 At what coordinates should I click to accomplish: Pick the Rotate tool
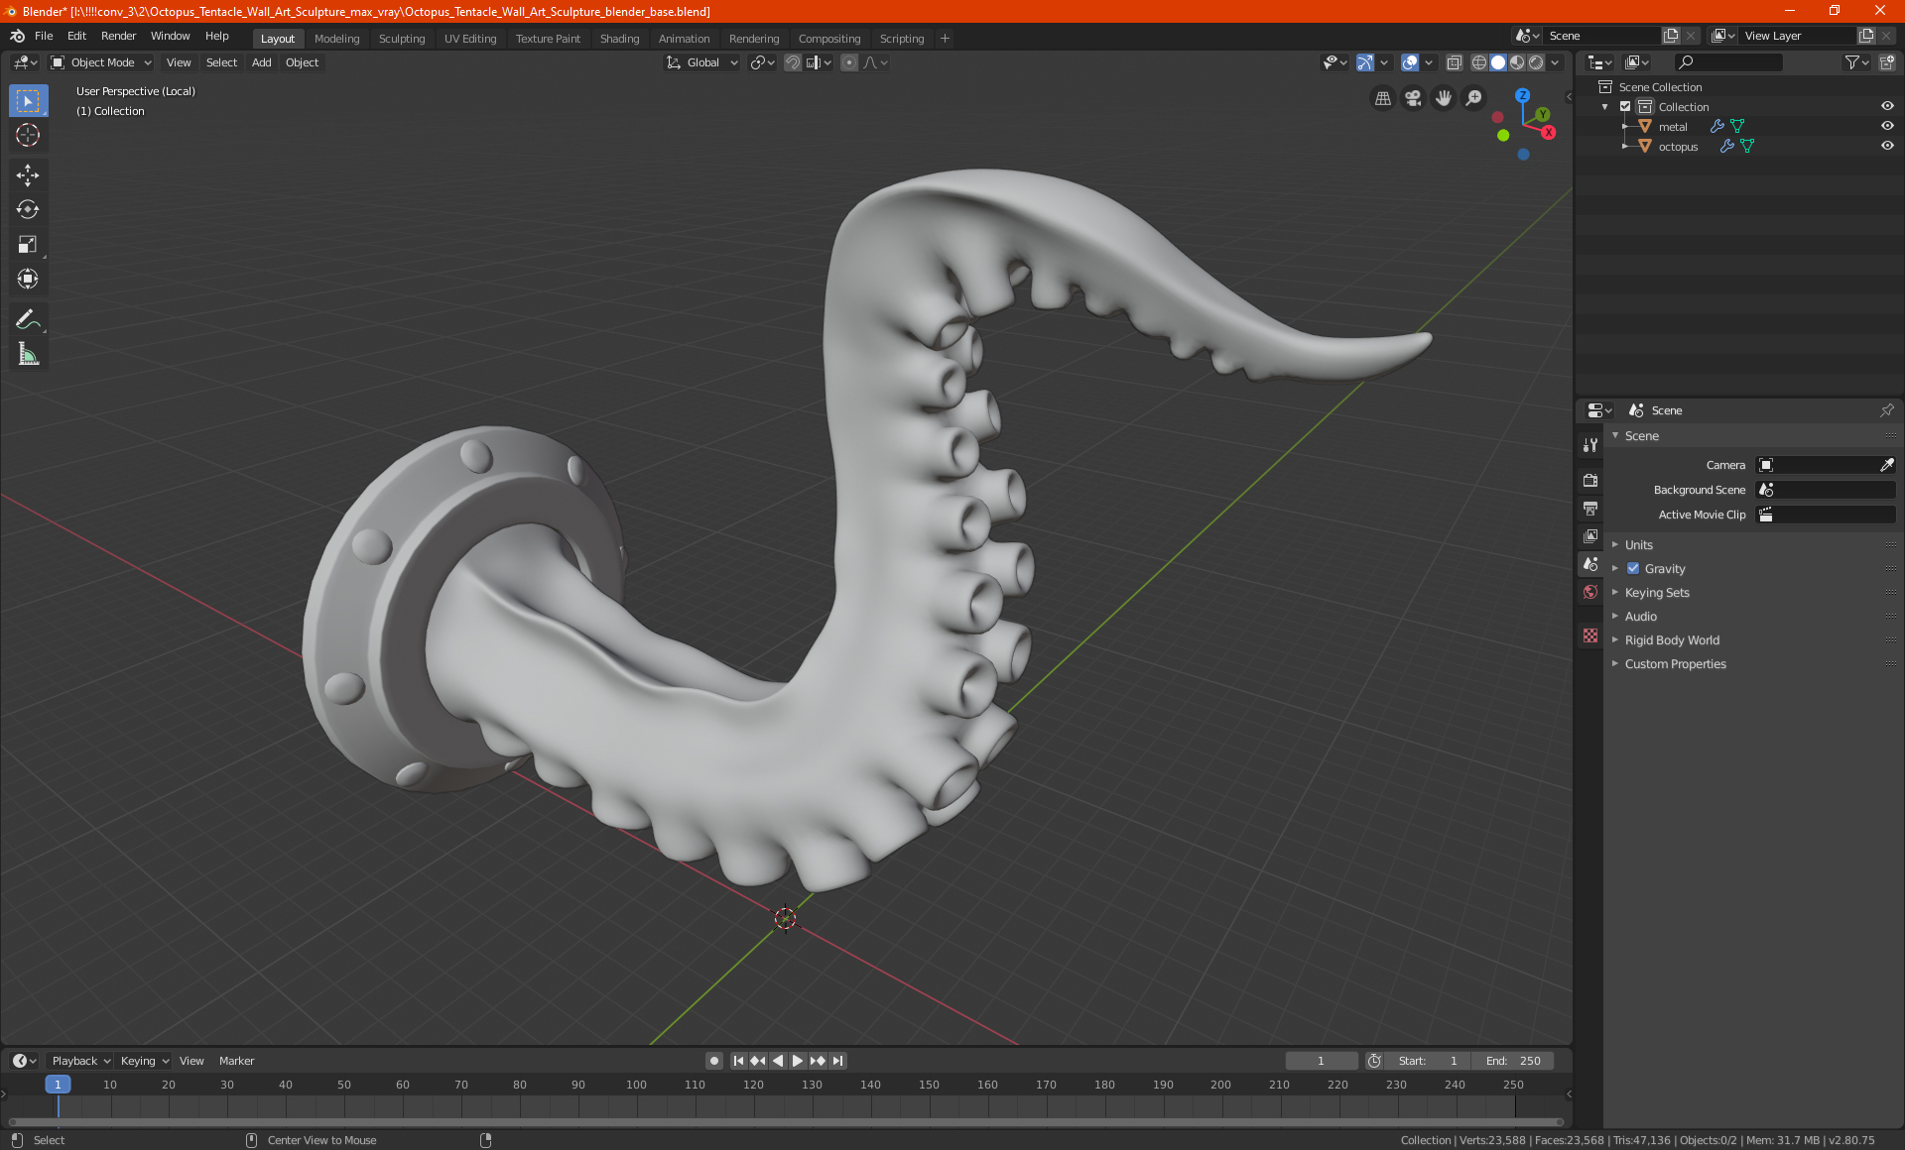tap(28, 210)
